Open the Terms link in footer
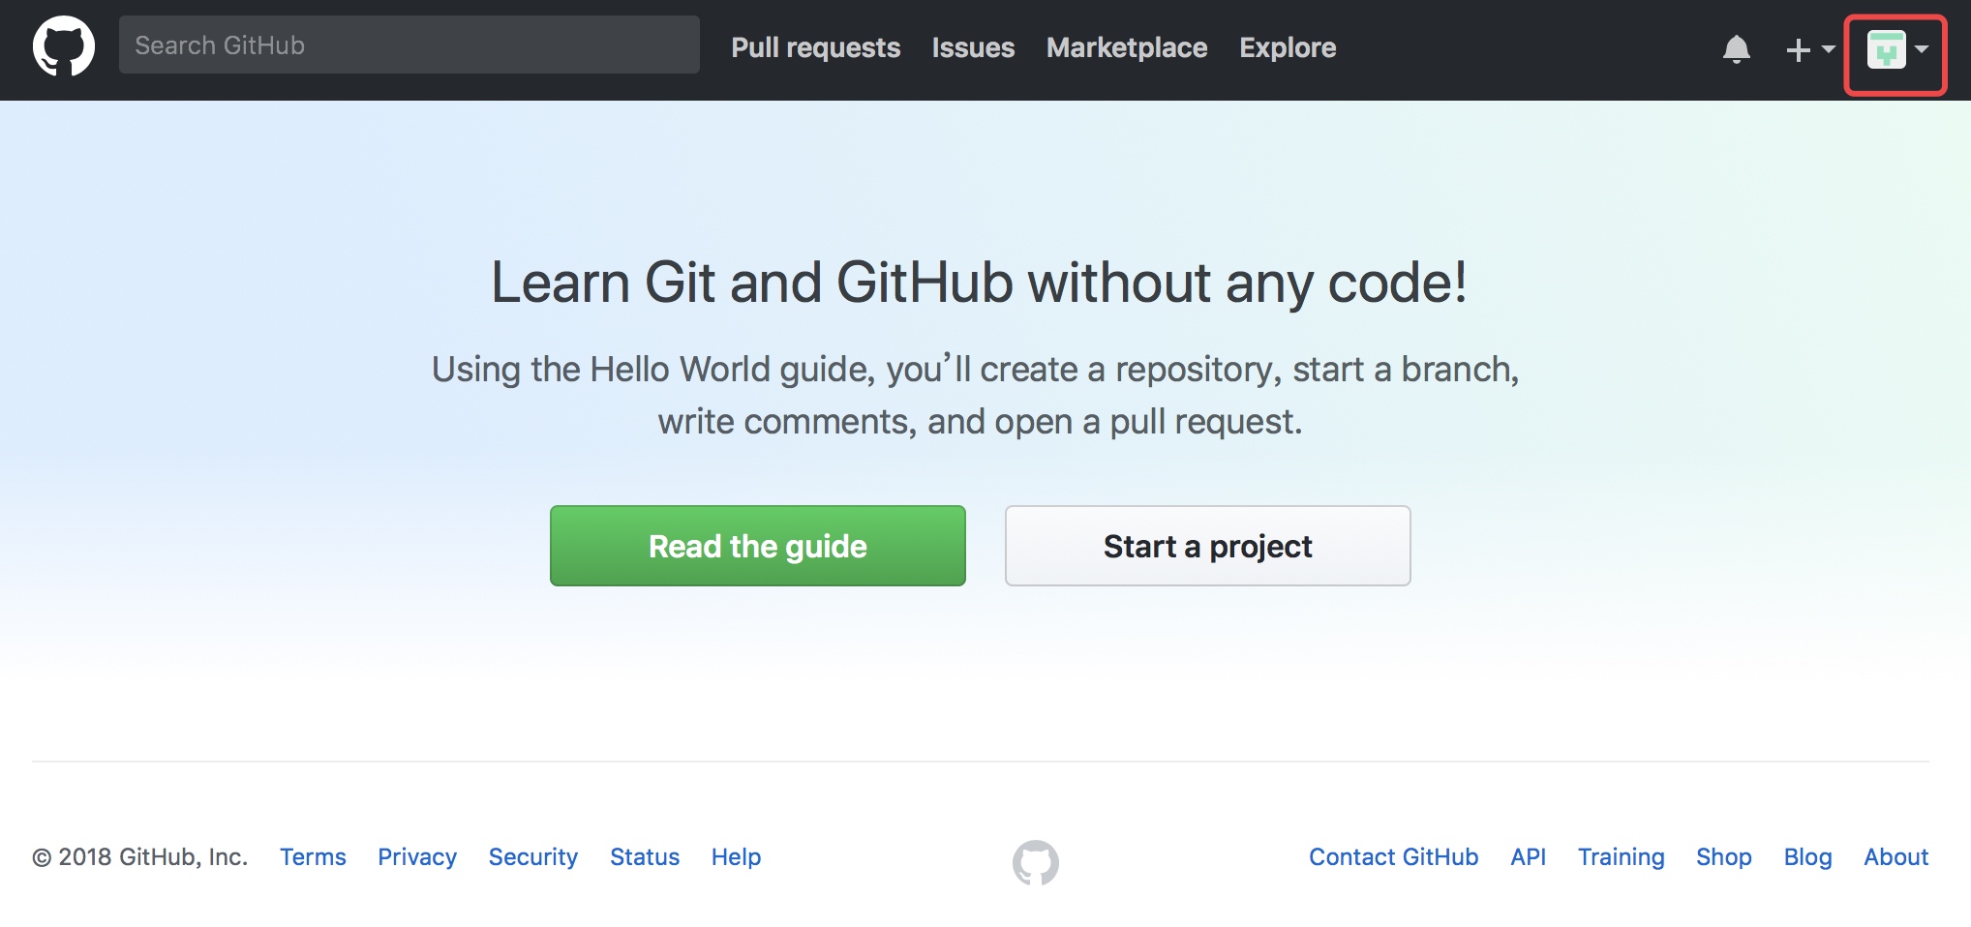The image size is (1971, 927). point(313,856)
